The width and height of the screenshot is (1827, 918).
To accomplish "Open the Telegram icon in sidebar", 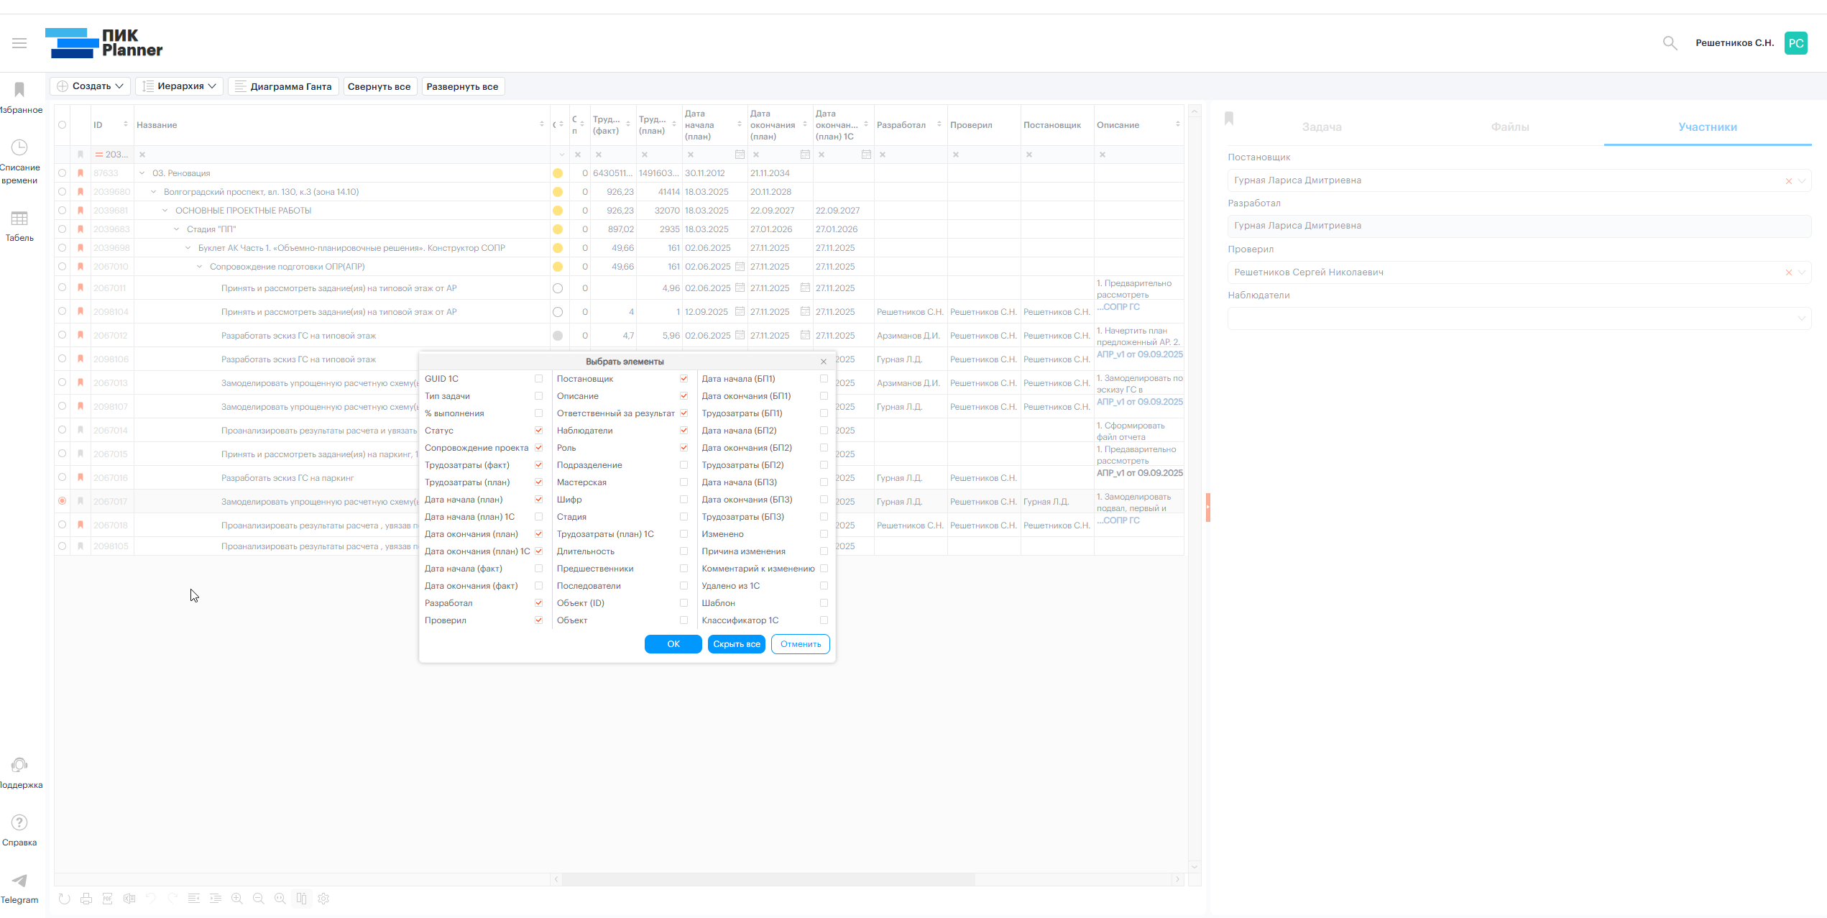I will click(x=19, y=881).
